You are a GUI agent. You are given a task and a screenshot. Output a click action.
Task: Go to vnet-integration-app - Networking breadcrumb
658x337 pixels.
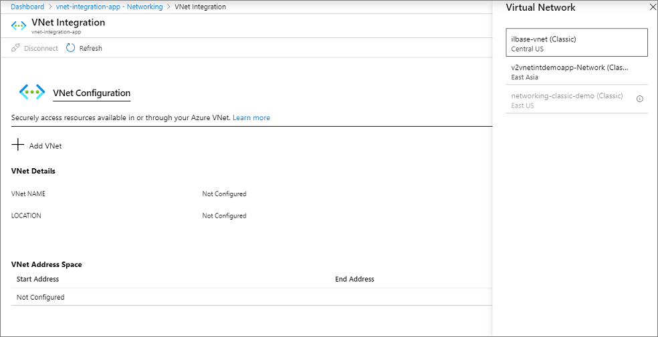[x=109, y=7]
